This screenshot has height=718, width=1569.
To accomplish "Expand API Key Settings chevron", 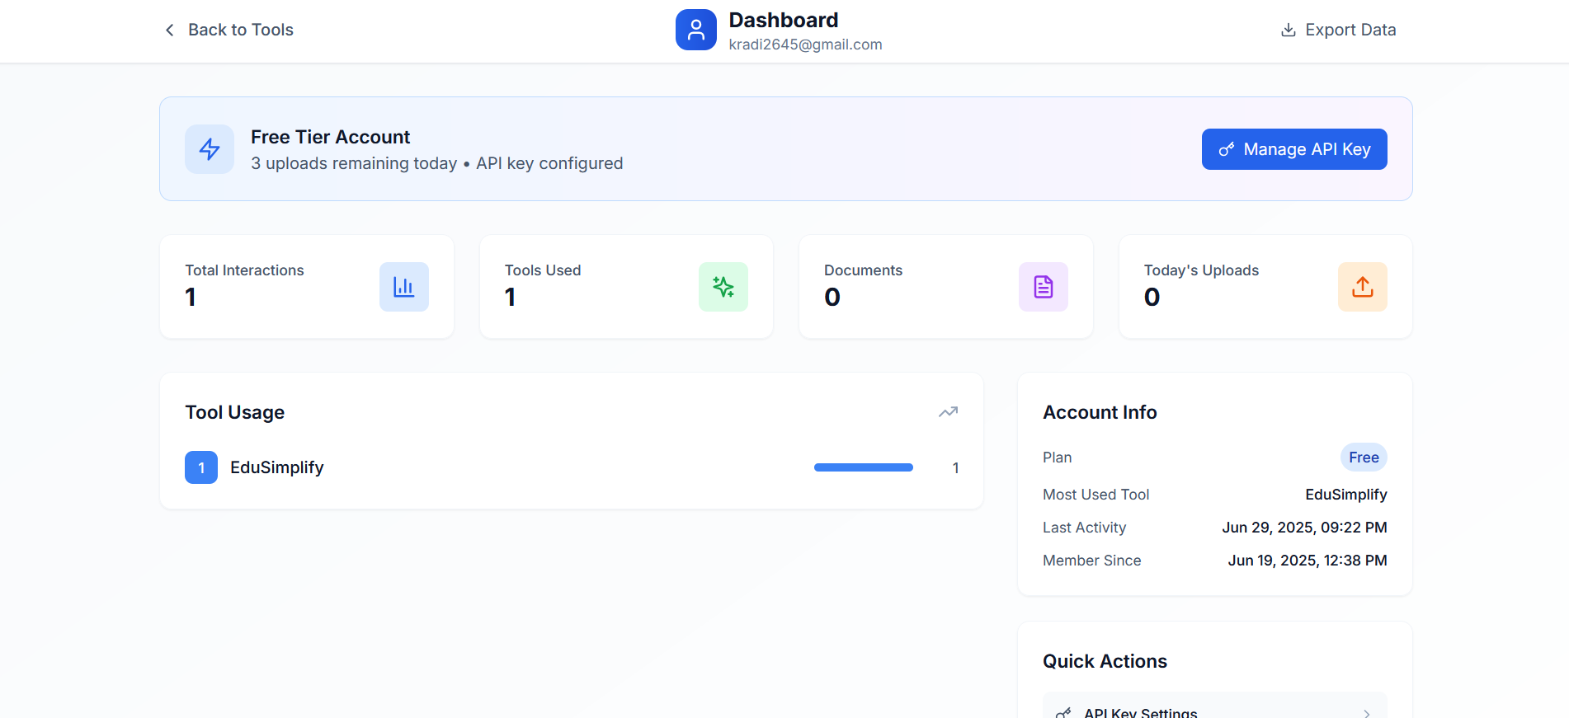I will coord(1367,714).
